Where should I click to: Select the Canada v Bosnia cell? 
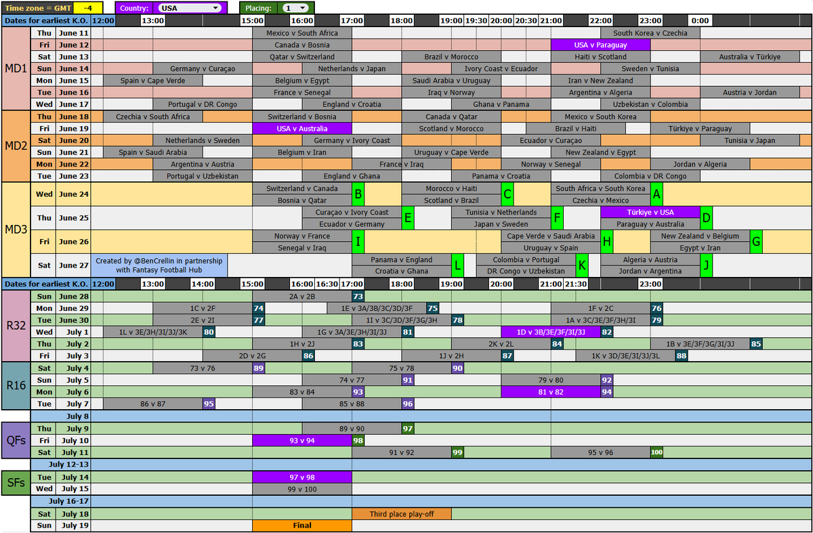tap(302, 45)
